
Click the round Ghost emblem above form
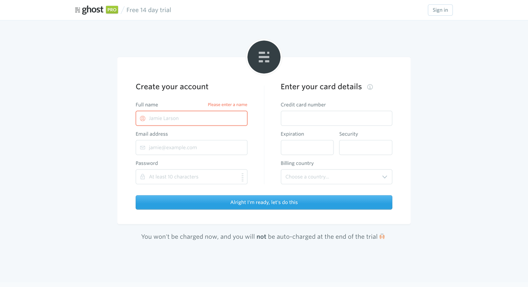pos(264,57)
